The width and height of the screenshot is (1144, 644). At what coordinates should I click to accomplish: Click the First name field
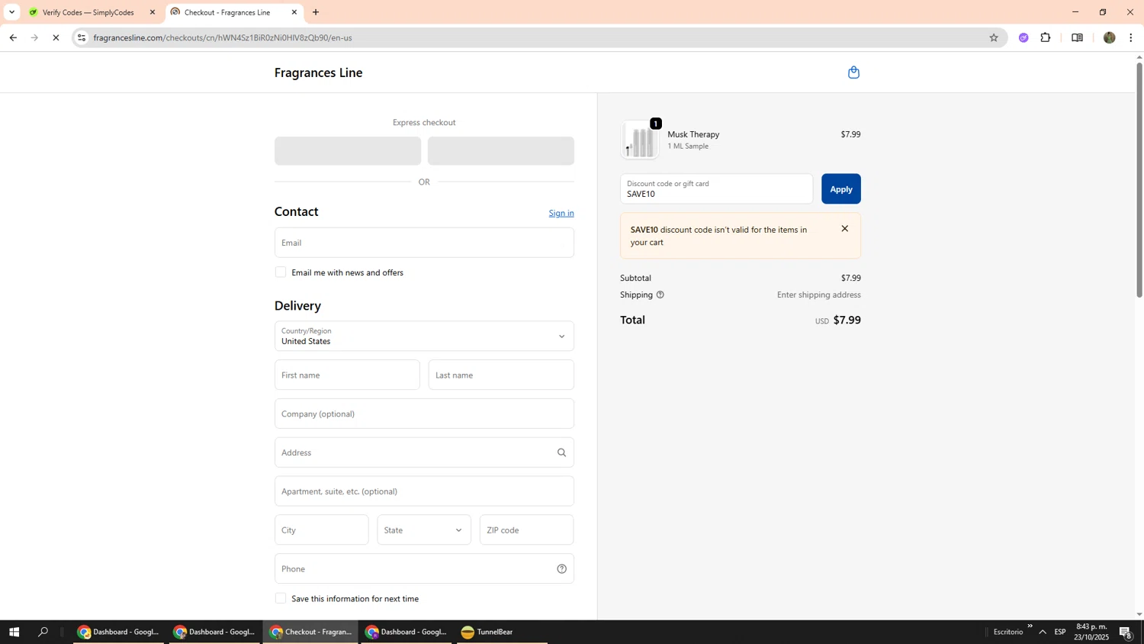pyautogui.click(x=347, y=375)
